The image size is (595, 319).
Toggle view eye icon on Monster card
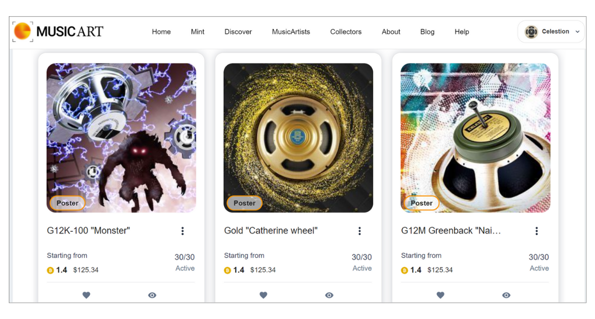click(x=152, y=295)
